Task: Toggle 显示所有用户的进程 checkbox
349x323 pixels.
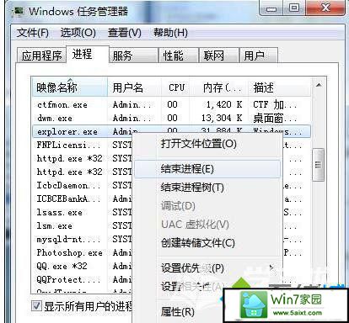Action: pos(36,305)
